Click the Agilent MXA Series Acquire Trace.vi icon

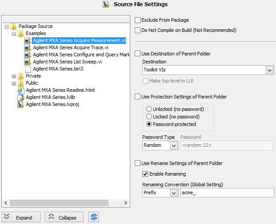(28, 47)
